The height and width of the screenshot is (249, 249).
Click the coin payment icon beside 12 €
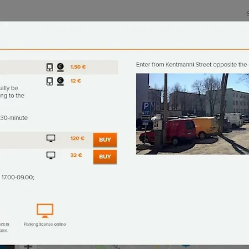click(x=60, y=81)
